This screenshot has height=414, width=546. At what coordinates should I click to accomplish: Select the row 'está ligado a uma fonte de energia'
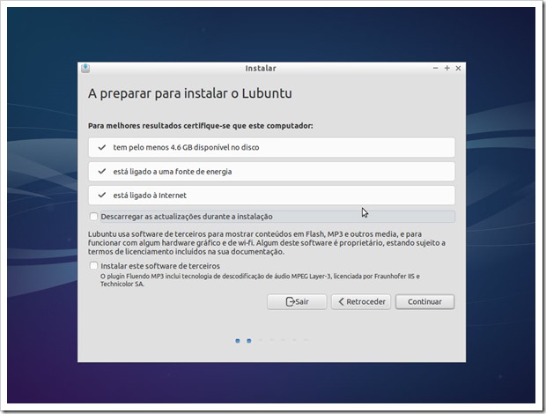pyautogui.click(x=271, y=171)
